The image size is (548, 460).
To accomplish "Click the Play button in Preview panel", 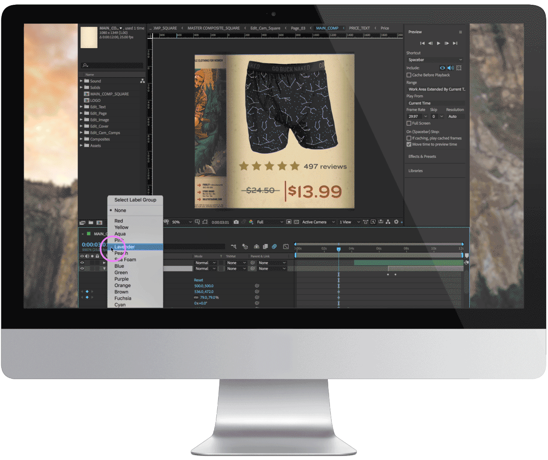I will point(438,43).
